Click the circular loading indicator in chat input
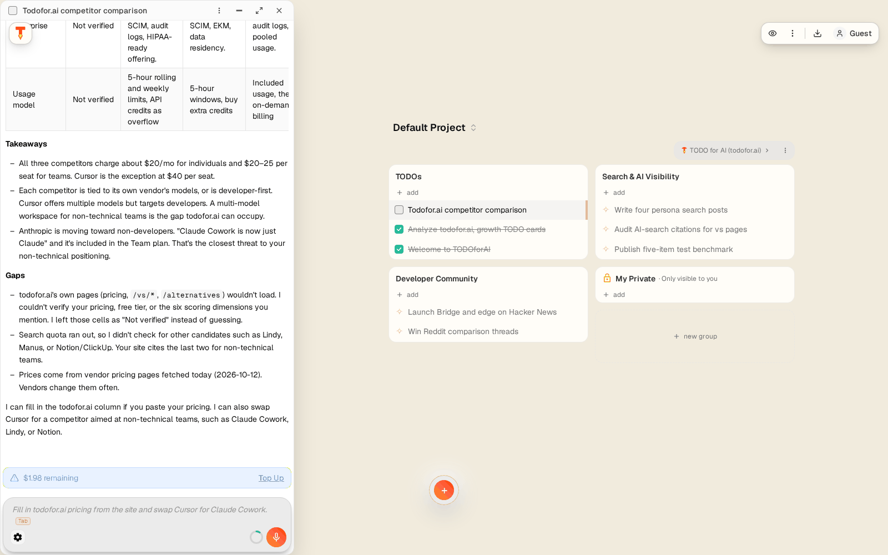This screenshot has height=555, width=888. 256,537
